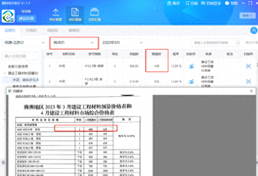Switch to 市场价 tab
Screen dimensions: 258x176
point(31,30)
